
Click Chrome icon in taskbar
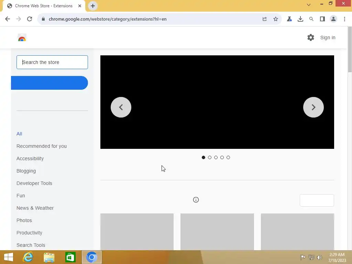(x=91, y=257)
